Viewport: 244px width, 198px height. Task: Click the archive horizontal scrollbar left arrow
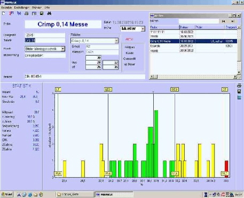(152, 77)
